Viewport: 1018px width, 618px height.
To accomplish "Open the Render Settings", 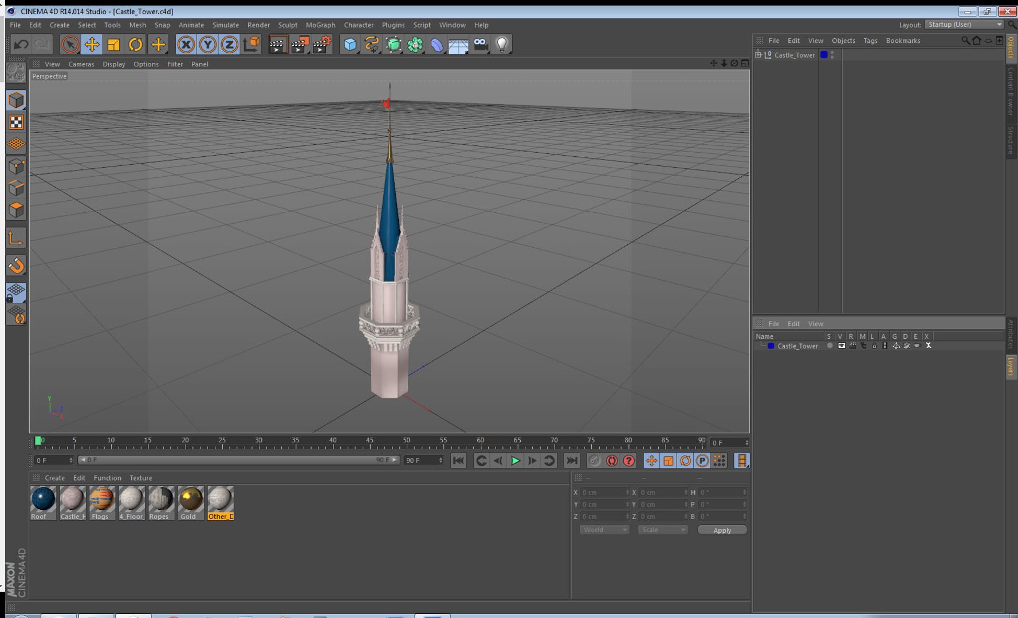I will [x=322, y=44].
